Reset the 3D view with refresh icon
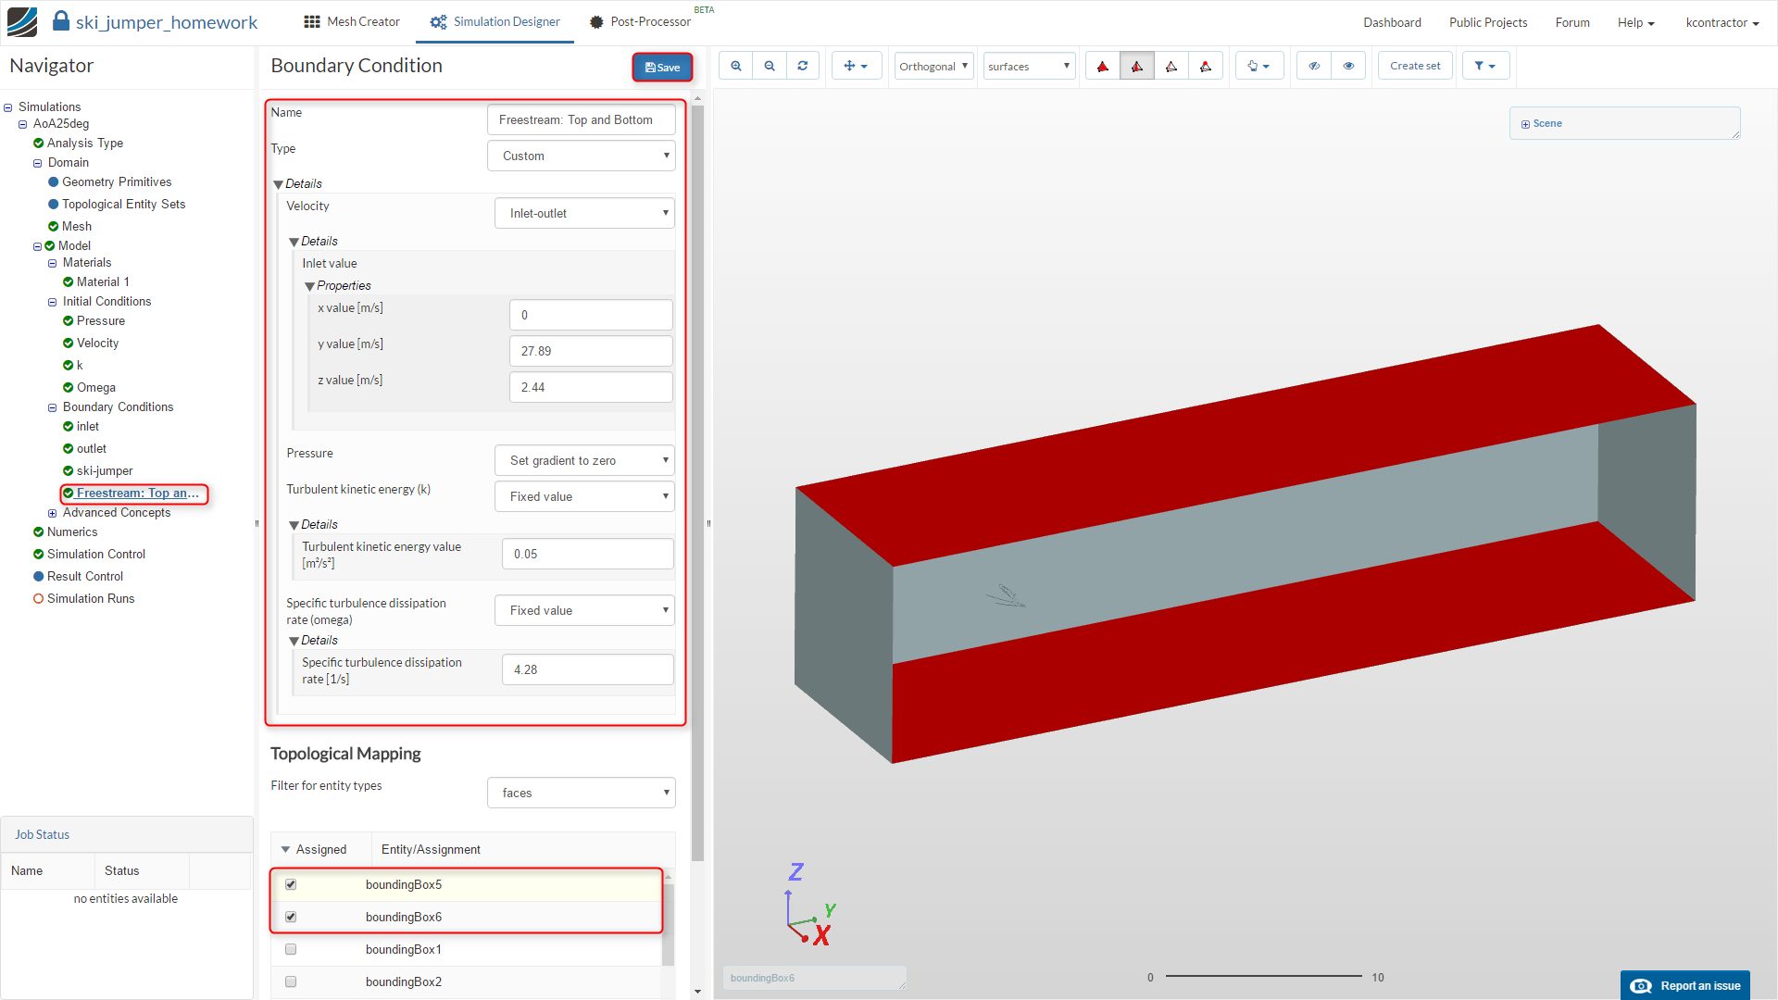Viewport: 1778px width, 1000px height. pos(803,66)
